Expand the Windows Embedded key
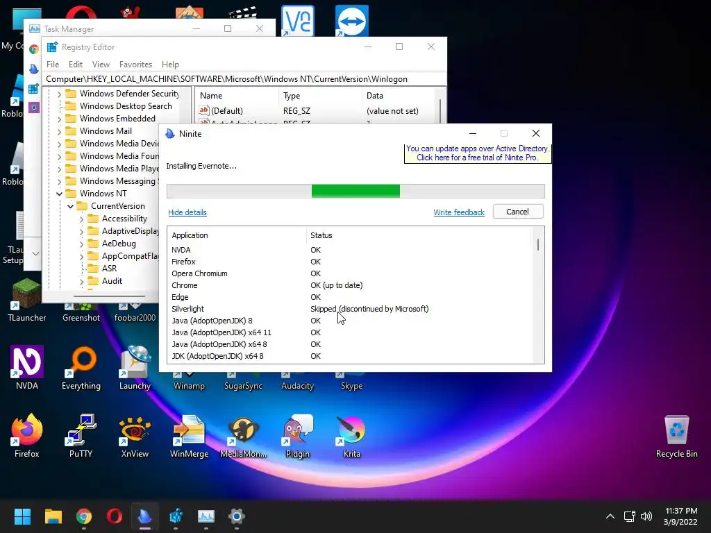 coord(60,119)
